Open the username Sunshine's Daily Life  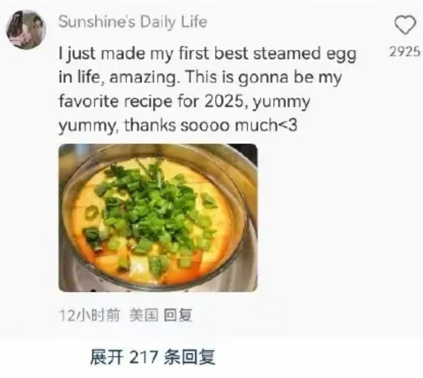coord(133,22)
